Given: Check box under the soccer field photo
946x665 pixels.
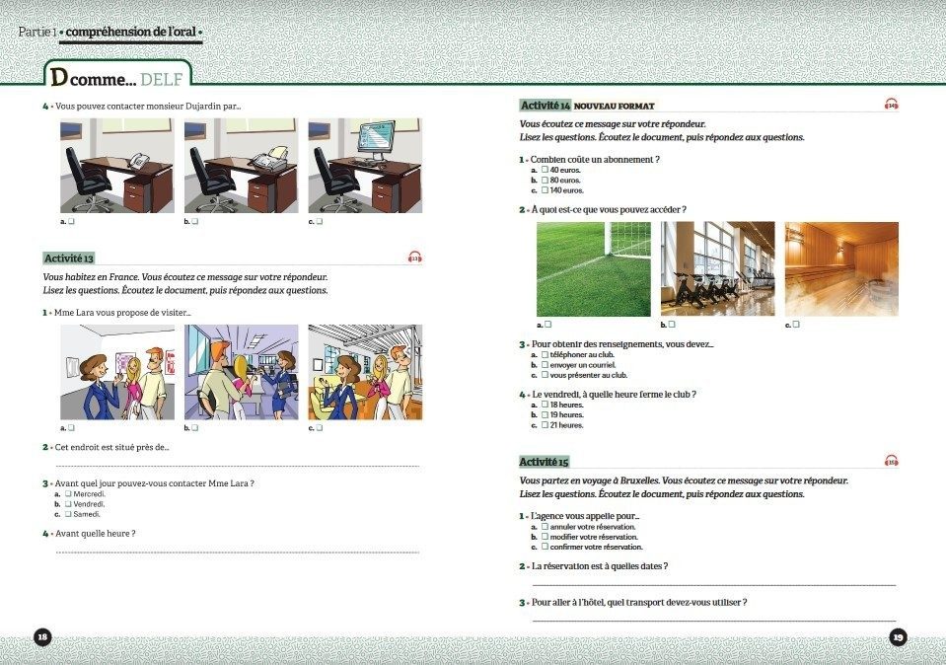Looking at the screenshot, I should 547,324.
